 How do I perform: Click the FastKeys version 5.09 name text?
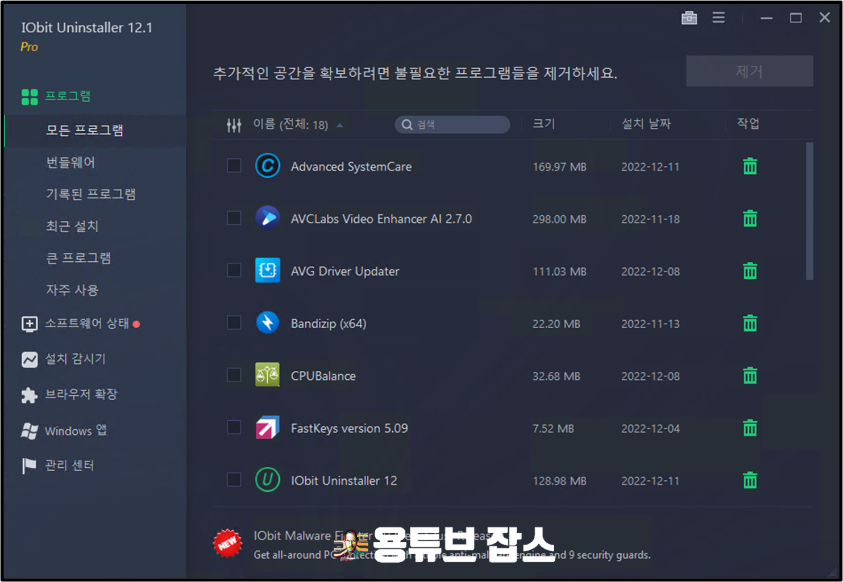[350, 428]
